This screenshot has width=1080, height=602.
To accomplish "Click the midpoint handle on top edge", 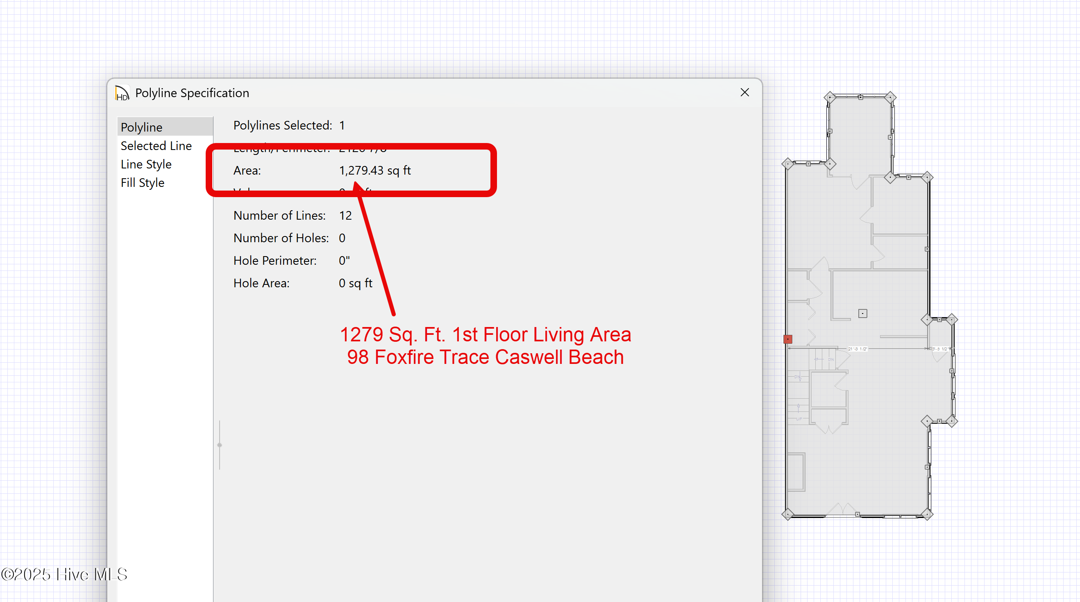I will [860, 97].
